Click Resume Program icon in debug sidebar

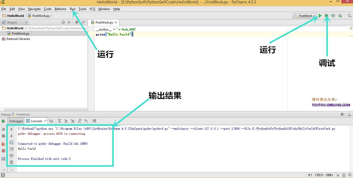3,129
